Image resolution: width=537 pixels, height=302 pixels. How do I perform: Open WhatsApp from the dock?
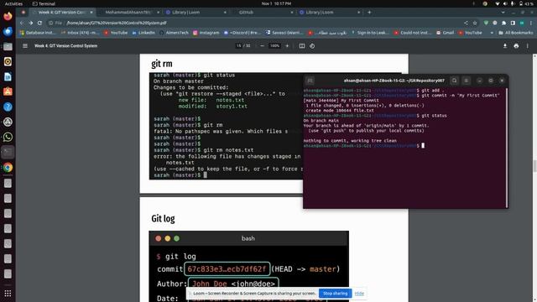8,137
